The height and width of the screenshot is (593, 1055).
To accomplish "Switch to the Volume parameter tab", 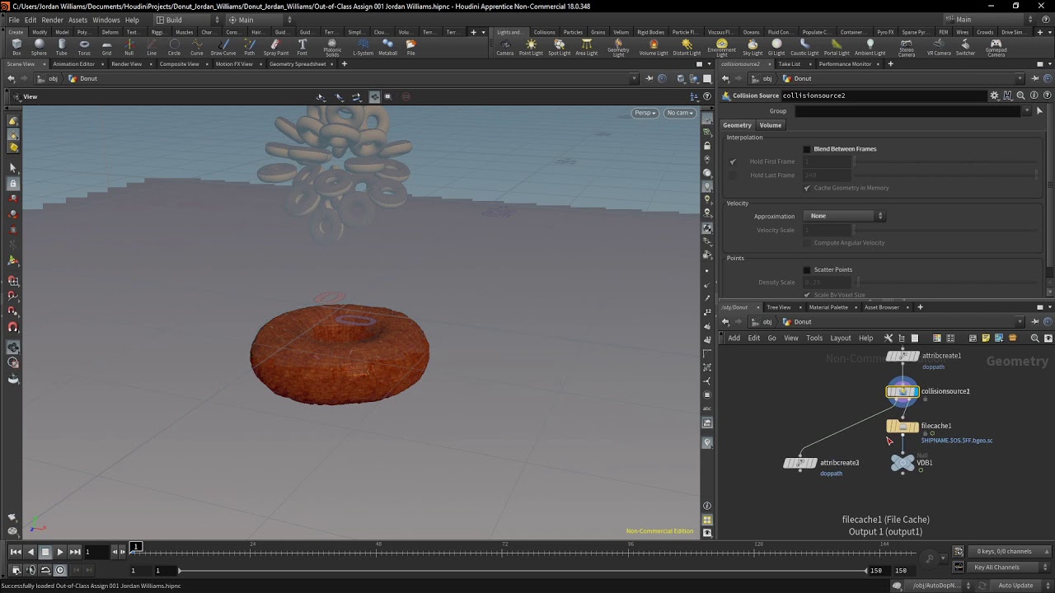I will pos(771,125).
